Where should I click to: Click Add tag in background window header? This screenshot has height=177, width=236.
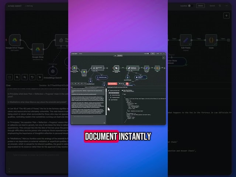click(x=29, y=6)
